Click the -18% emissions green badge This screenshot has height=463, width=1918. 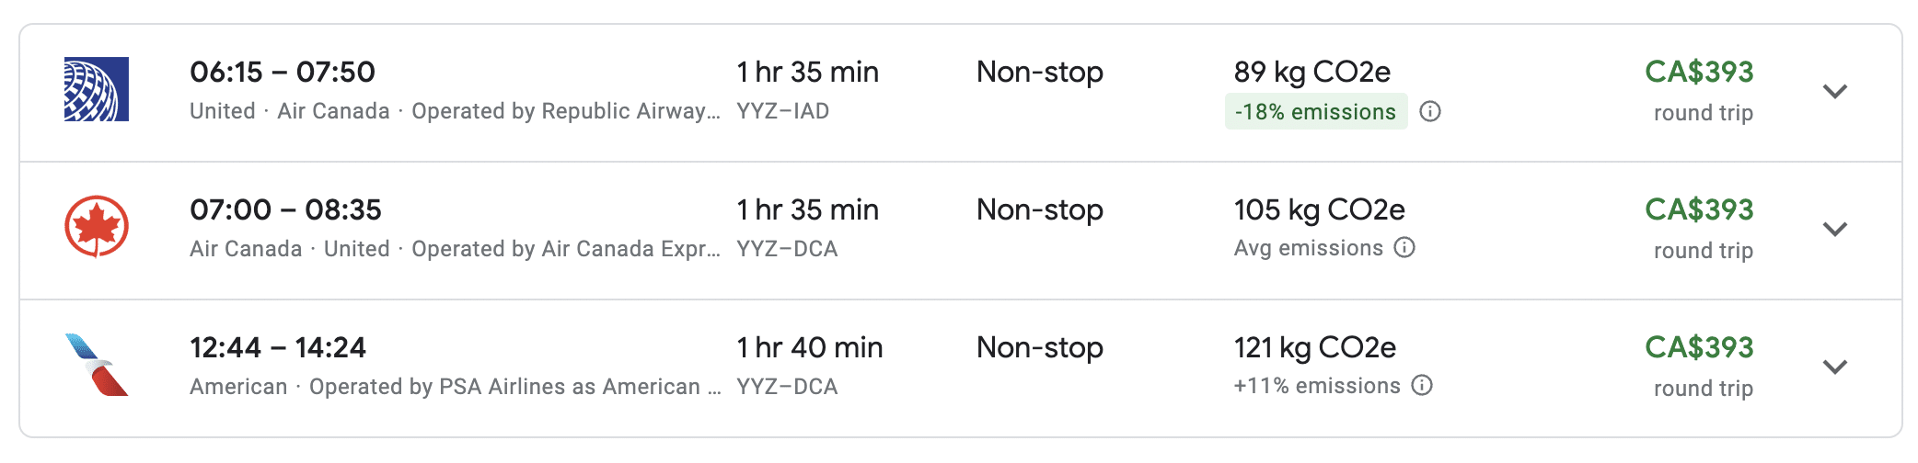(x=1315, y=112)
